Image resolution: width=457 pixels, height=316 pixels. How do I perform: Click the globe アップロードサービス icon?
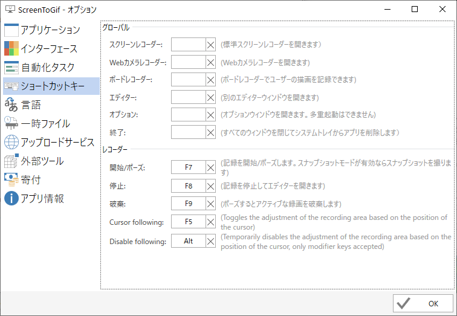[x=11, y=142]
